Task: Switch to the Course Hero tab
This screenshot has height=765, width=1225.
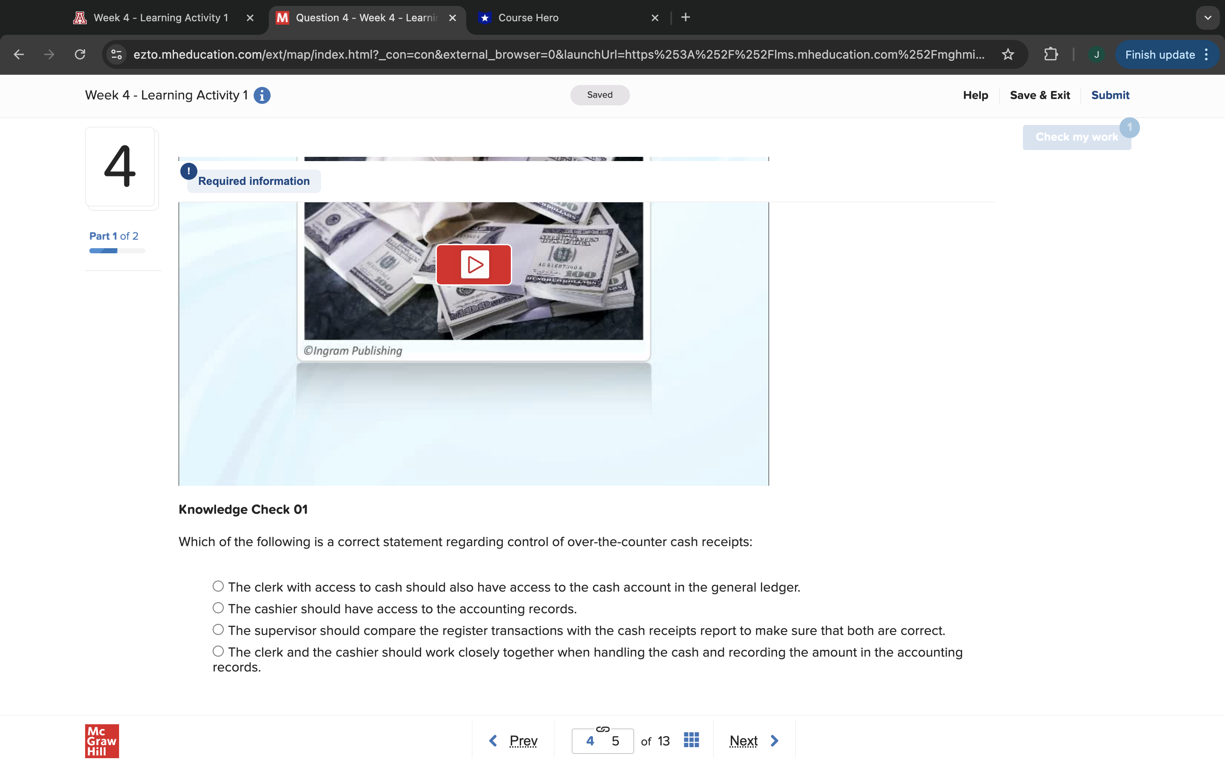Action: point(528,18)
